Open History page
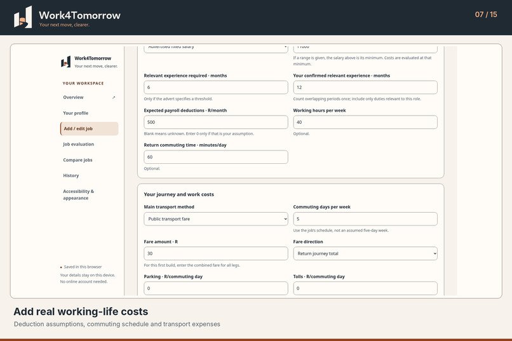Image resolution: width=512 pixels, height=341 pixels. coord(89,175)
